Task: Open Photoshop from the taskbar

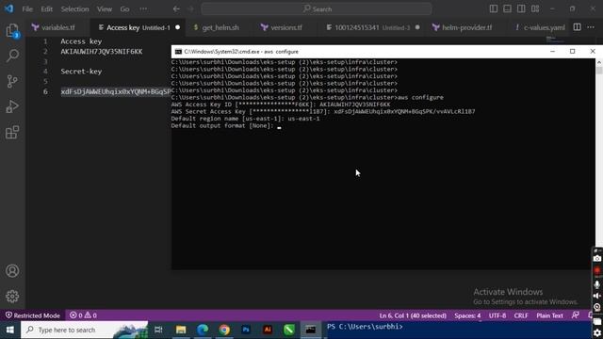Action: [246, 330]
